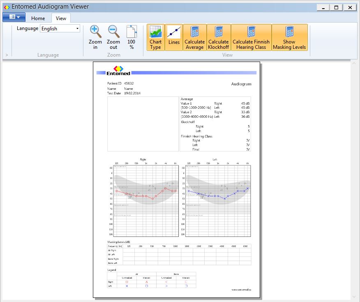Click the 'Klockhoff' label in results panel

click(187, 122)
